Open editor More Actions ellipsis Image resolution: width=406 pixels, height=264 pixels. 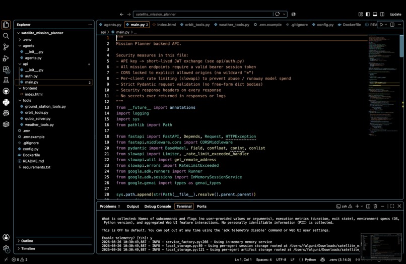point(399,25)
